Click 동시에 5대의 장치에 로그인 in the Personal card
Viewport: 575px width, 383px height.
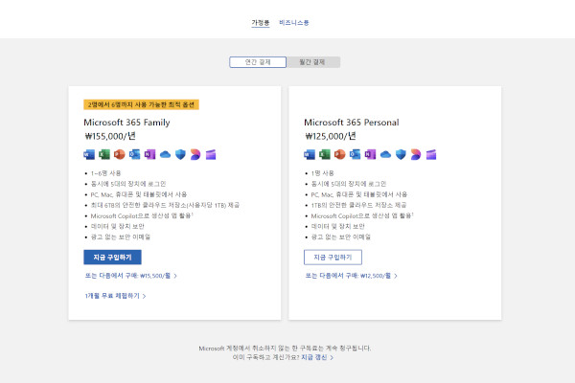(x=349, y=184)
